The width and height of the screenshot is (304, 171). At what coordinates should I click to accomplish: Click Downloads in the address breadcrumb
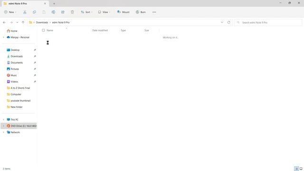click(x=42, y=22)
